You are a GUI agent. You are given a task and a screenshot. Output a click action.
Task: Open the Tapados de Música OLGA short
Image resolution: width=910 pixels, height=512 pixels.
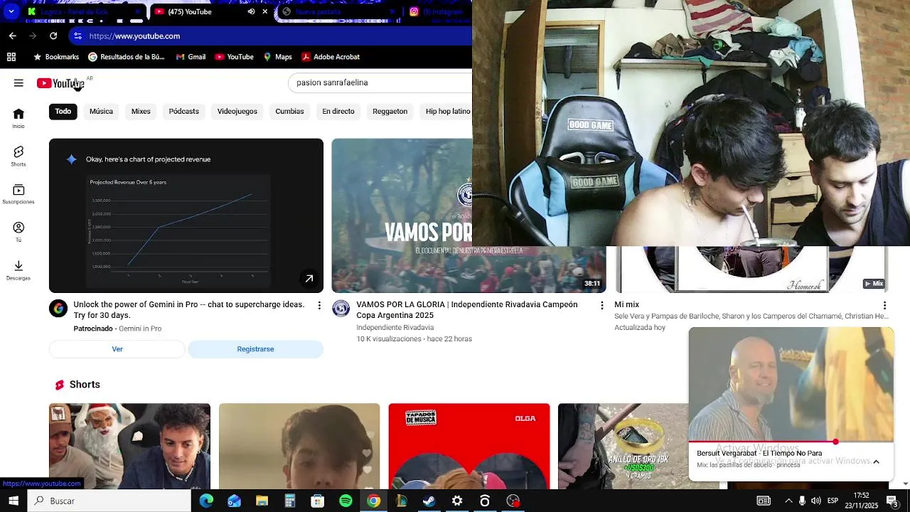tap(469, 447)
